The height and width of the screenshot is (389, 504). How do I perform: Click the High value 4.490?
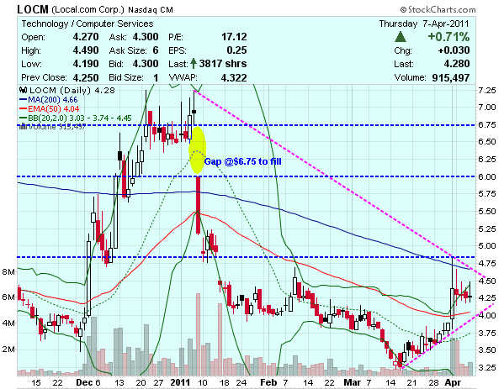[86, 50]
